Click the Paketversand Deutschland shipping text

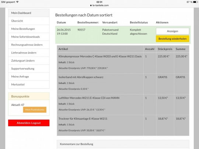[110, 32]
